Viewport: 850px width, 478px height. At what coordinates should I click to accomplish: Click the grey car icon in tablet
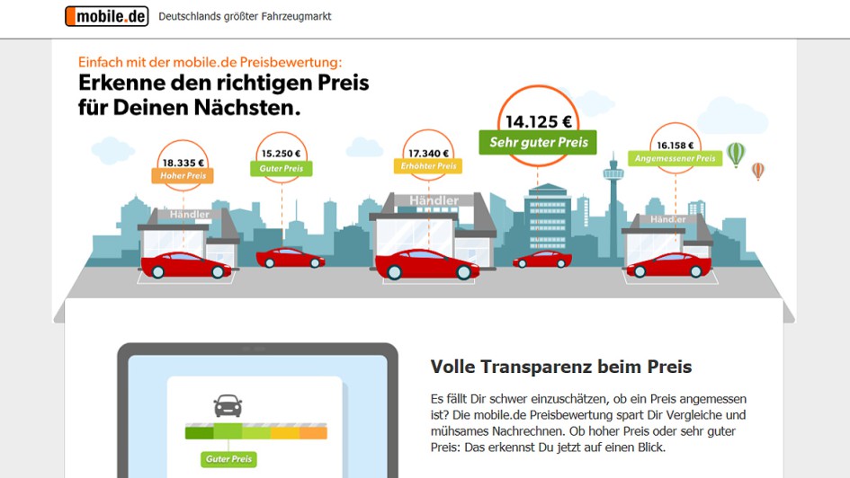point(228,405)
